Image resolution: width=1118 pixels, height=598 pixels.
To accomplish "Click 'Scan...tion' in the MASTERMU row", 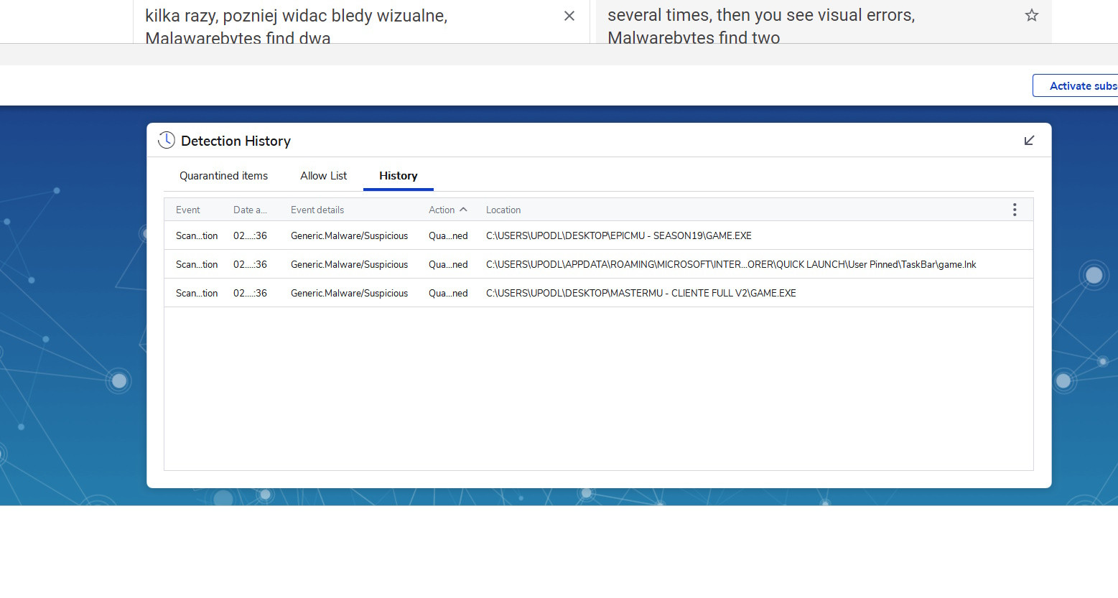I will (197, 293).
